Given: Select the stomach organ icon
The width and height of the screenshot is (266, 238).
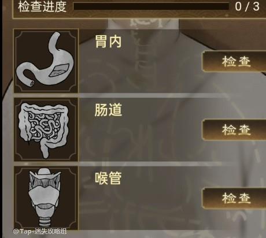Looking at the screenshot, I should pyautogui.click(x=46, y=61).
